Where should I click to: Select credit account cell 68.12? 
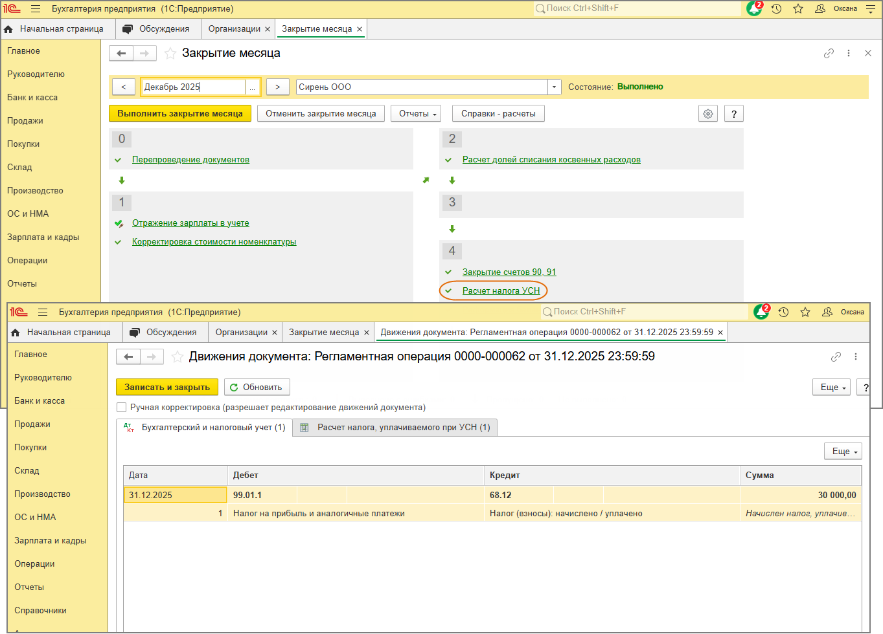point(519,495)
